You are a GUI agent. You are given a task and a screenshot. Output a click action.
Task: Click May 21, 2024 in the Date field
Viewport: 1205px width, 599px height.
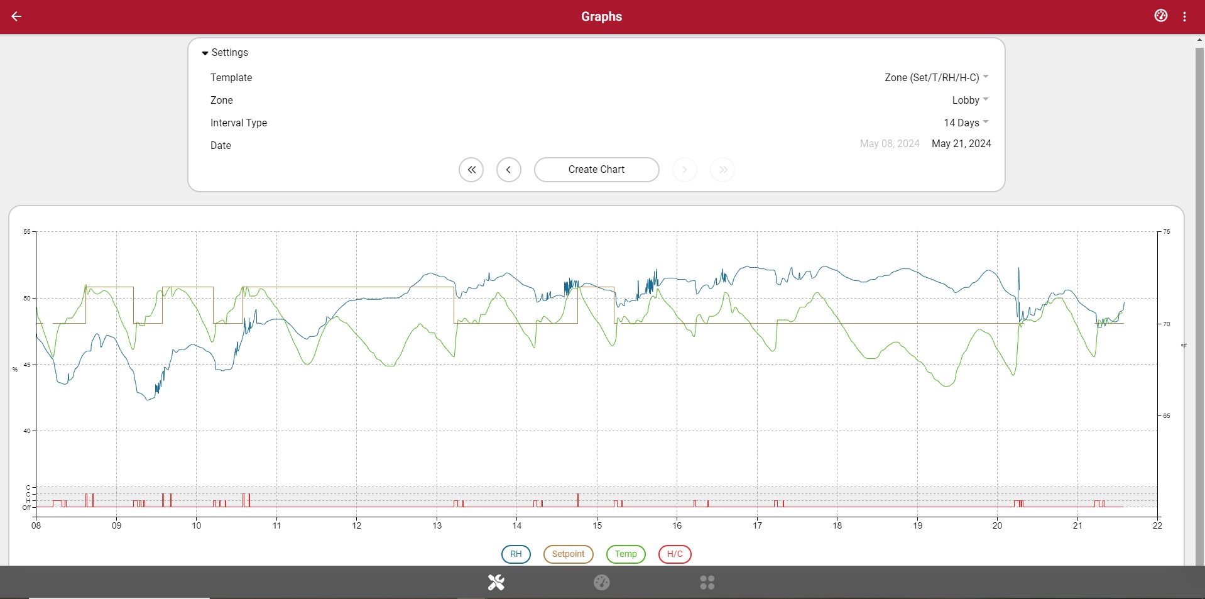point(961,143)
